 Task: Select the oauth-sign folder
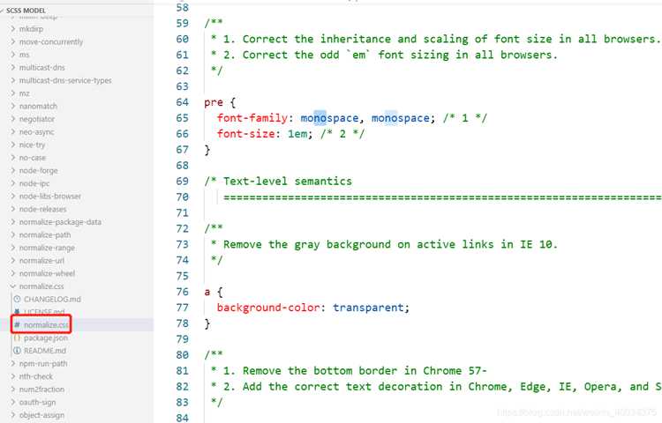click(37, 403)
